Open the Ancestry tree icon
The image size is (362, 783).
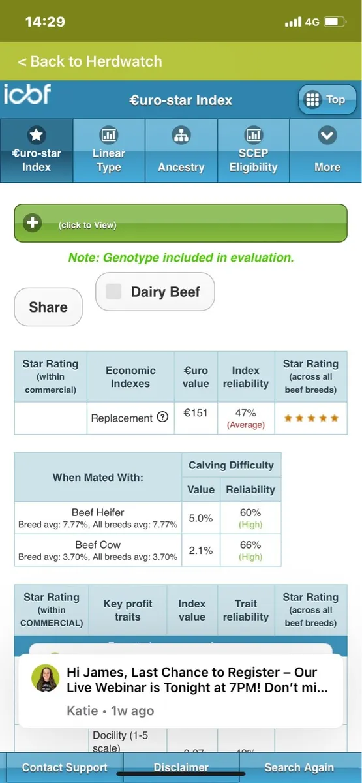(181, 135)
